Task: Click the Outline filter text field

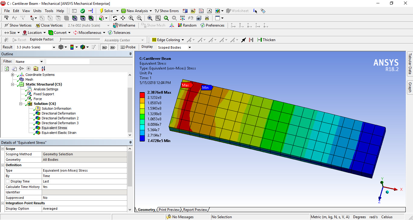Action: pyautogui.click(x=68, y=61)
